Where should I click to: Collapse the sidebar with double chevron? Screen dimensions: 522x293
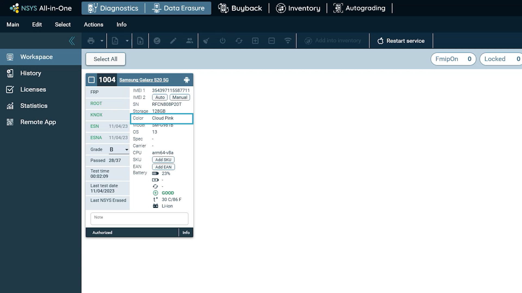click(x=72, y=41)
